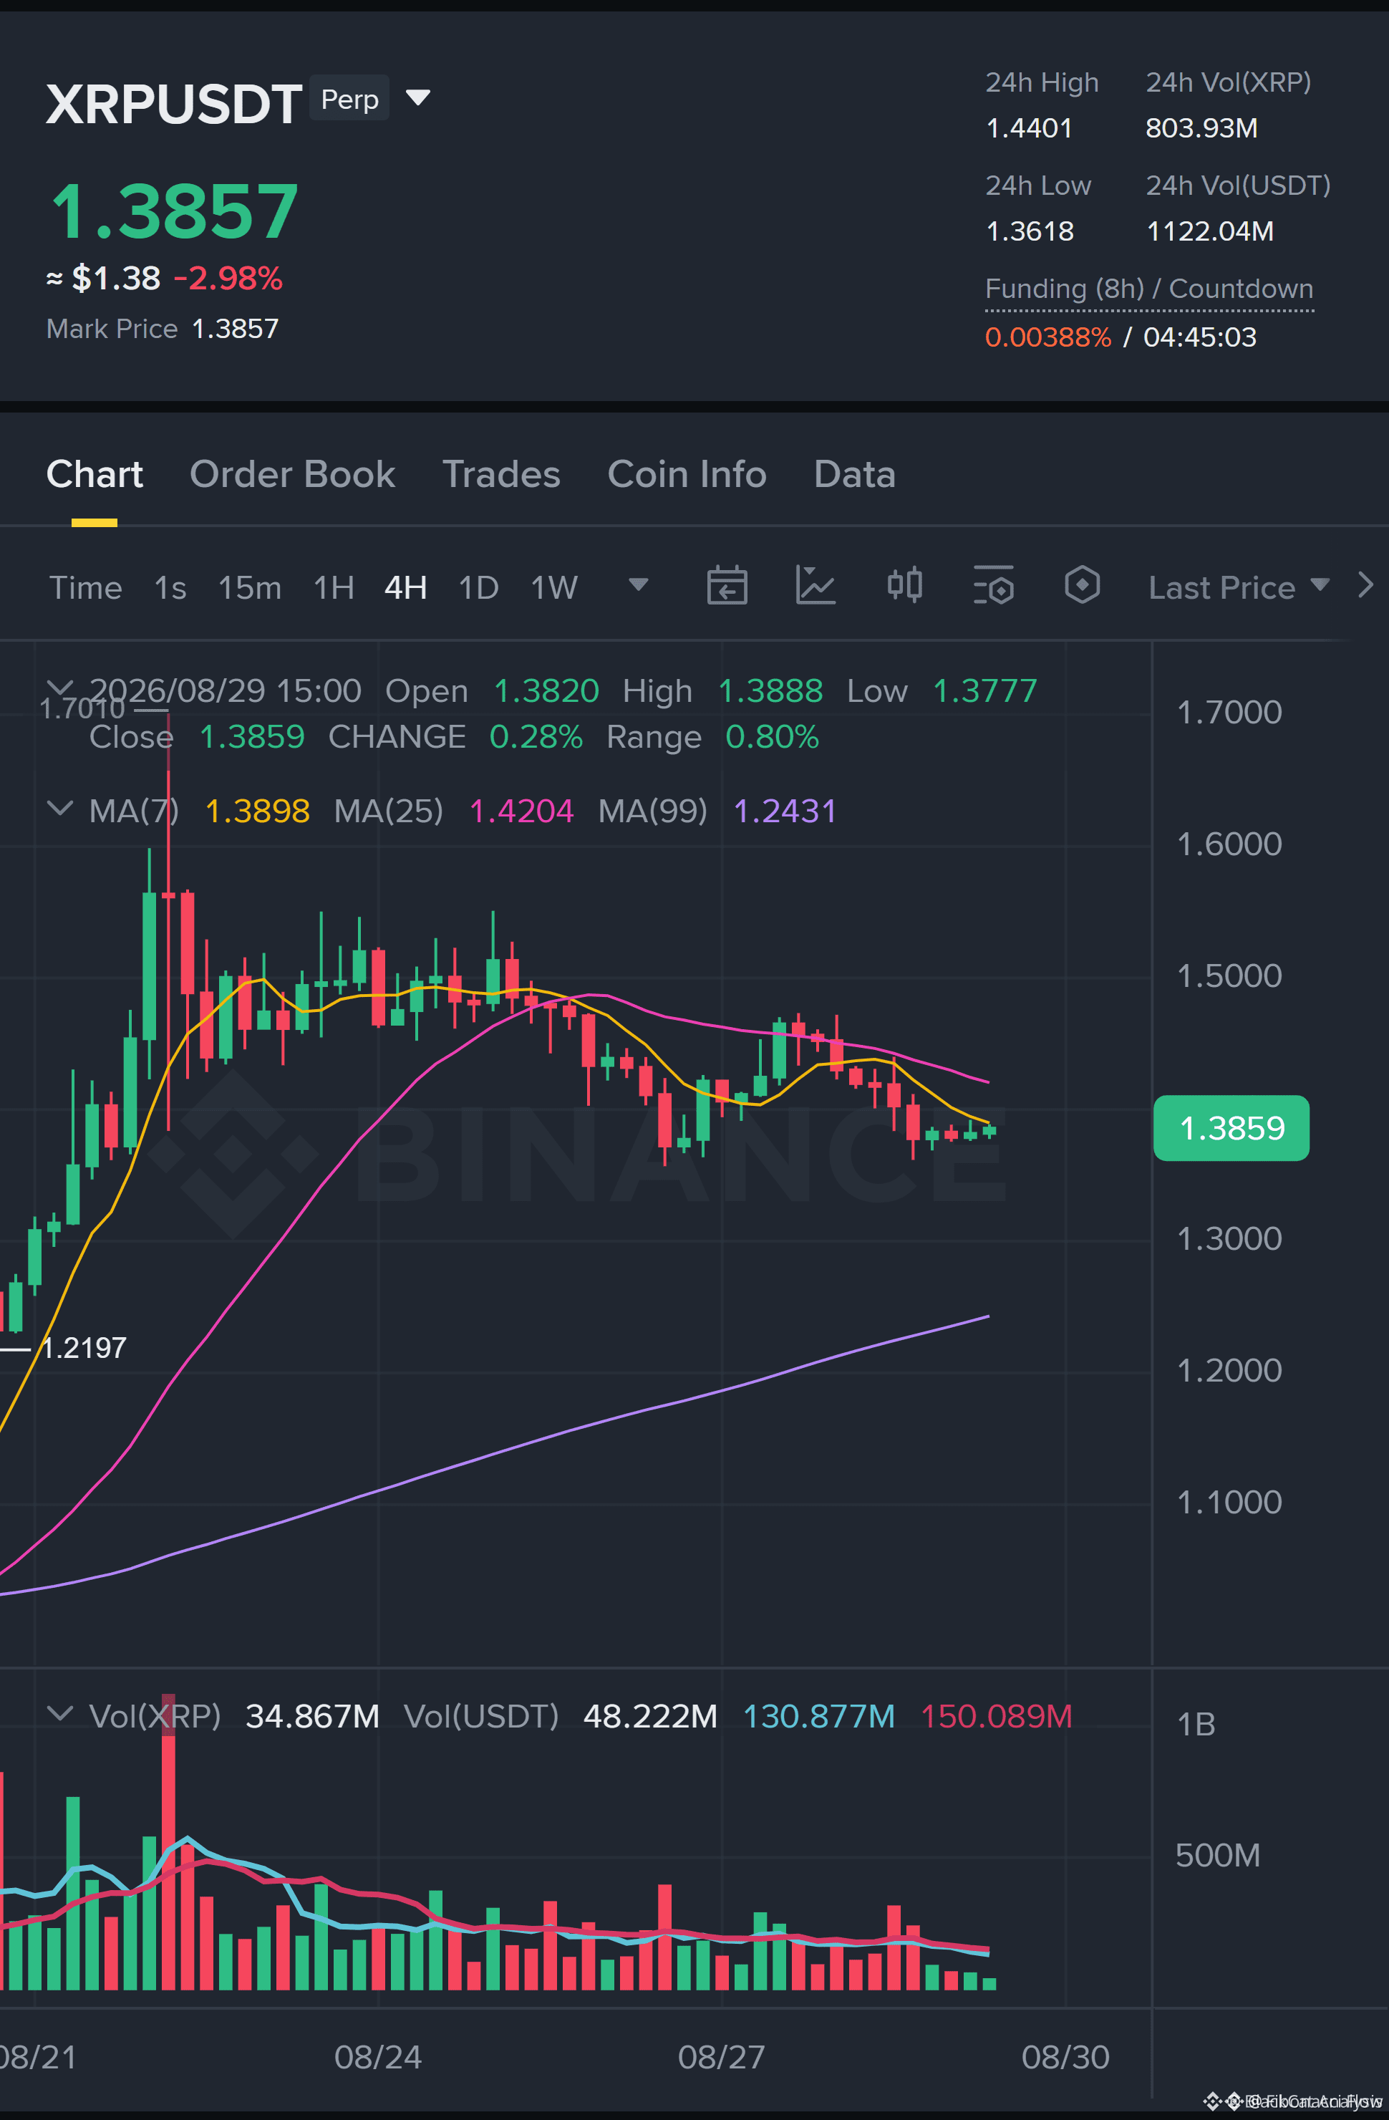Collapse the OHLC candle info row
This screenshot has width=1389, height=2120.
(59, 688)
